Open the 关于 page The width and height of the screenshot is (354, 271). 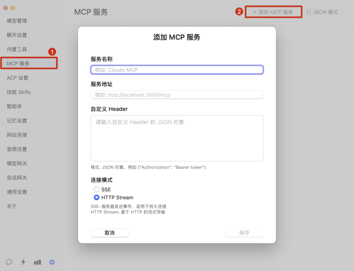click(12, 206)
